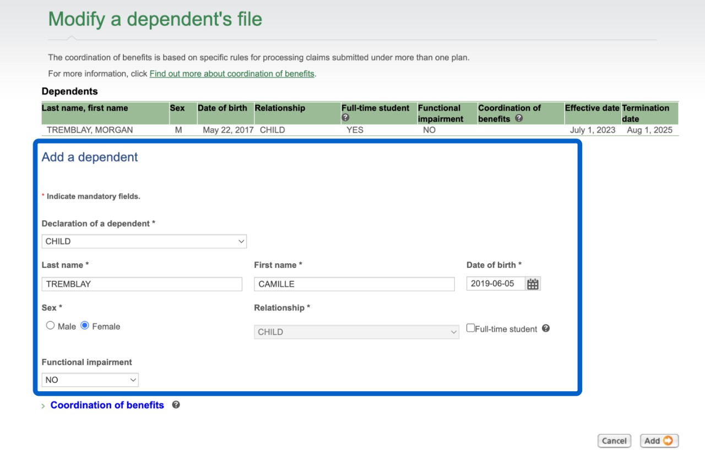
Task: Click the Date of birth text field
Action: point(495,284)
